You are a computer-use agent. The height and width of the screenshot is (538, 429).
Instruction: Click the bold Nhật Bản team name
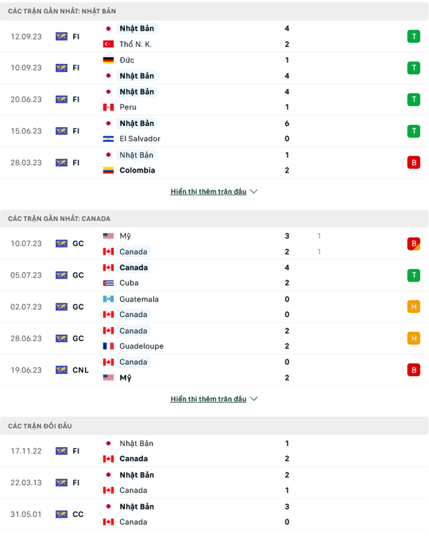[136, 29]
